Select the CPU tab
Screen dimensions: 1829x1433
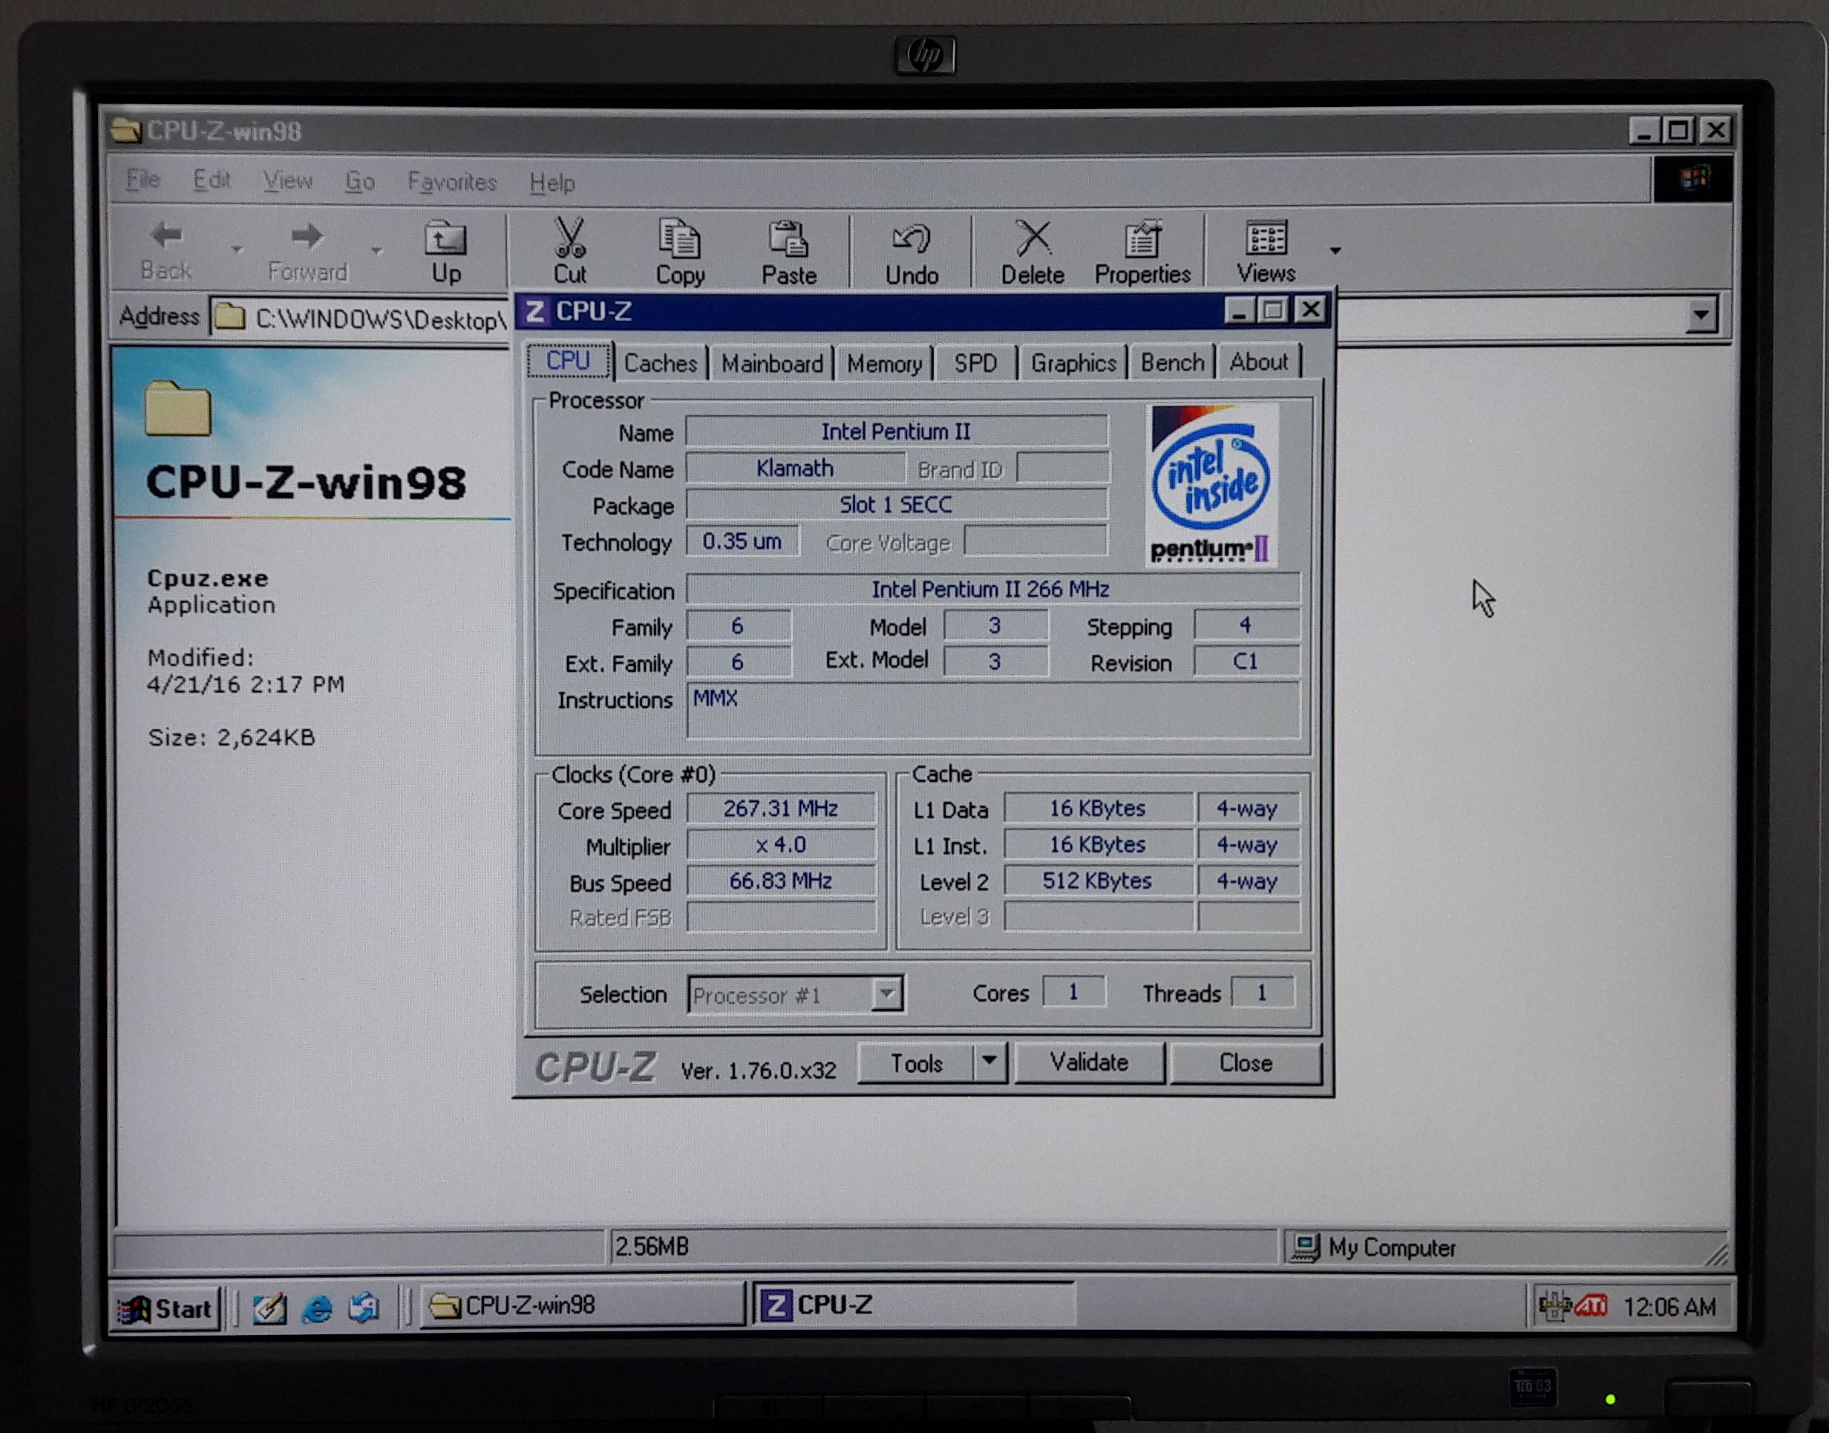tap(569, 361)
